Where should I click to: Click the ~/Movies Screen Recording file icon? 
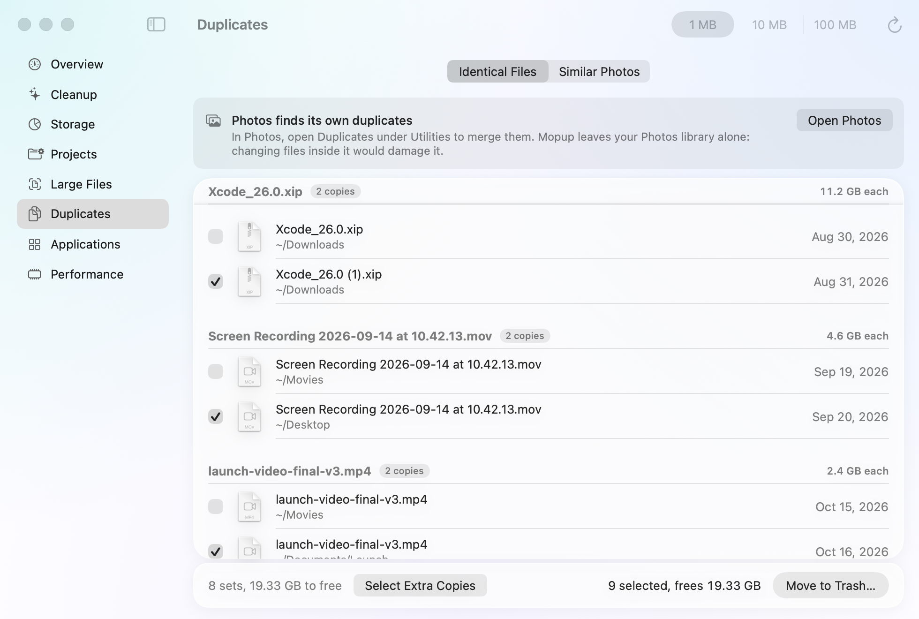coord(249,371)
